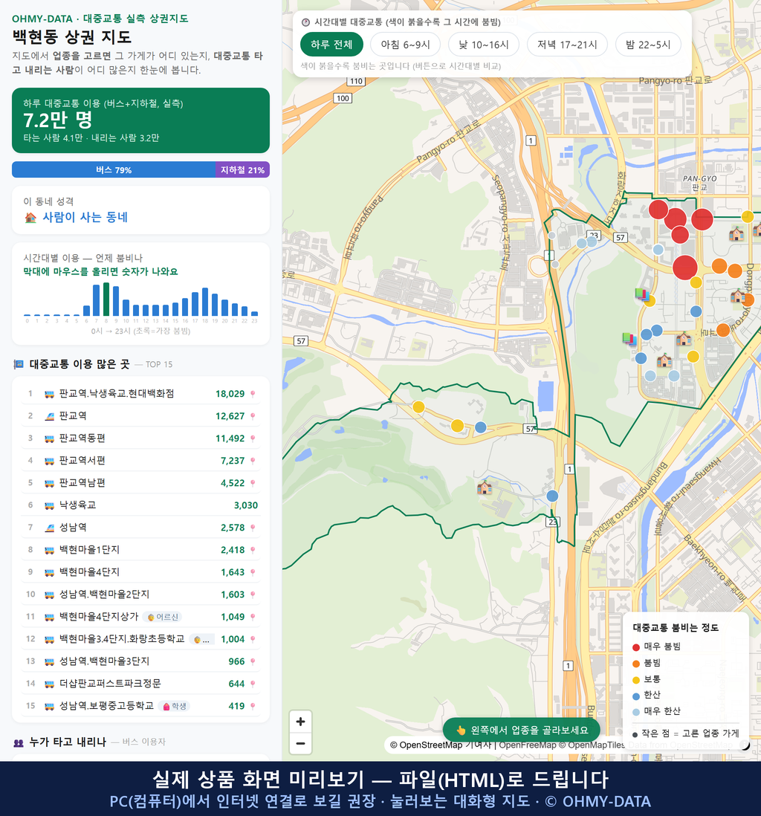Click the pin icon for 더샵판교퍼스트파크정문
761x816 pixels.
(253, 684)
